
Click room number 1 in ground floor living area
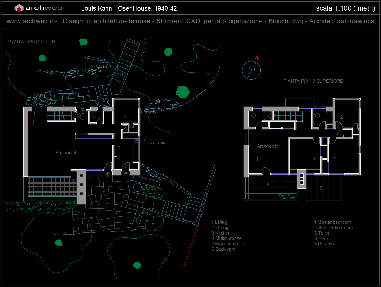point(37,169)
